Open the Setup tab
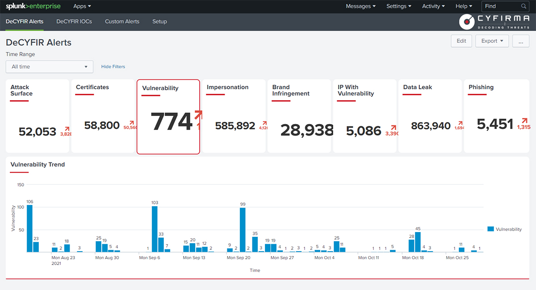The width and height of the screenshot is (536, 290). 159,21
